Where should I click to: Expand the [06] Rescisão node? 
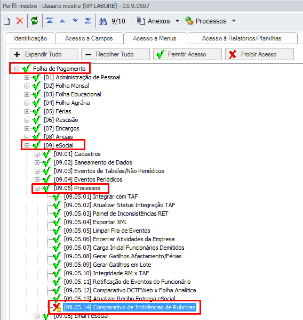pyautogui.click(x=27, y=120)
